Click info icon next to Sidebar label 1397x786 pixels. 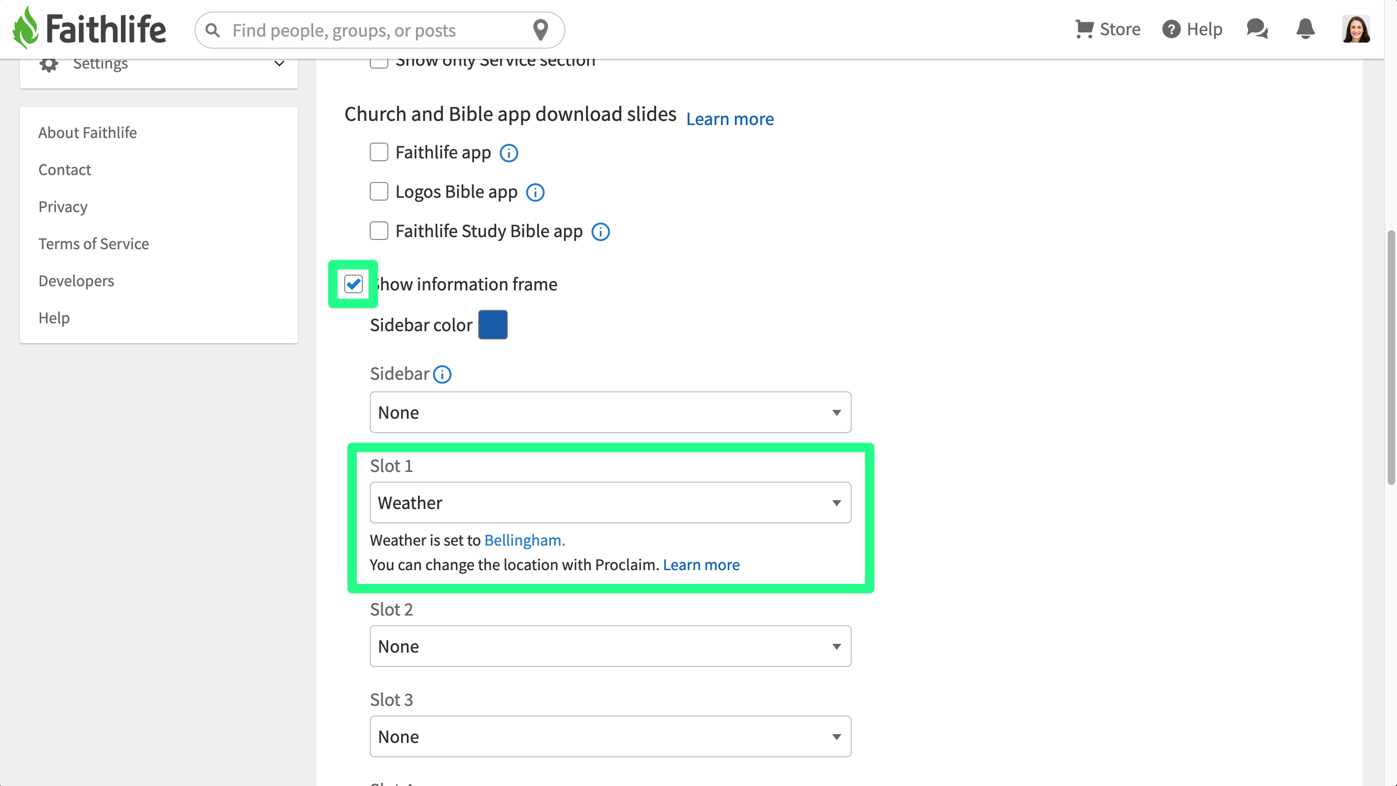pyautogui.click(x=442, y=375)
